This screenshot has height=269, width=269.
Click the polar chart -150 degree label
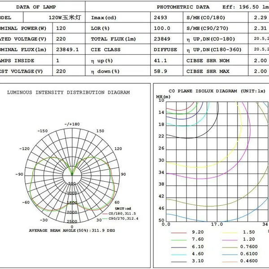[43, 131]
